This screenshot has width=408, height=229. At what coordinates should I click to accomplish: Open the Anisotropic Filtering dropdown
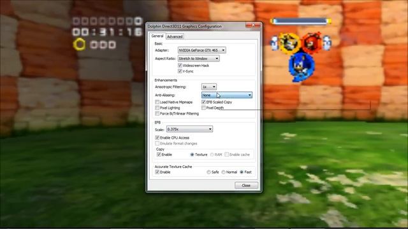coord(209,87)
